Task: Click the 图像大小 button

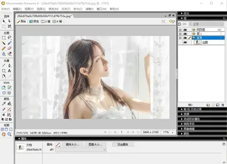Action: coord(96,144)
